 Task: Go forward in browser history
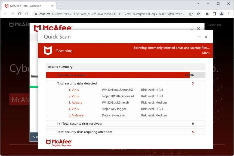click(13, 14)
